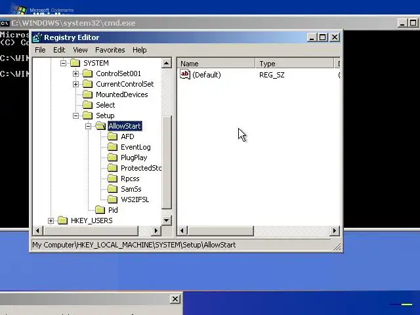The image size is (420, 315).
Task: Close the Registry Editor window
Action: (x=335, y=37)
